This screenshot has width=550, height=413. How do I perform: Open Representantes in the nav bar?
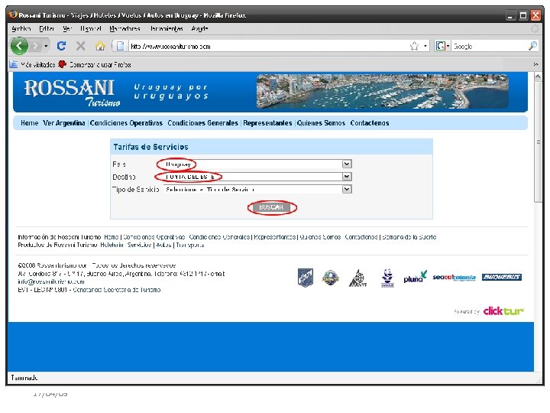[267, 123]
